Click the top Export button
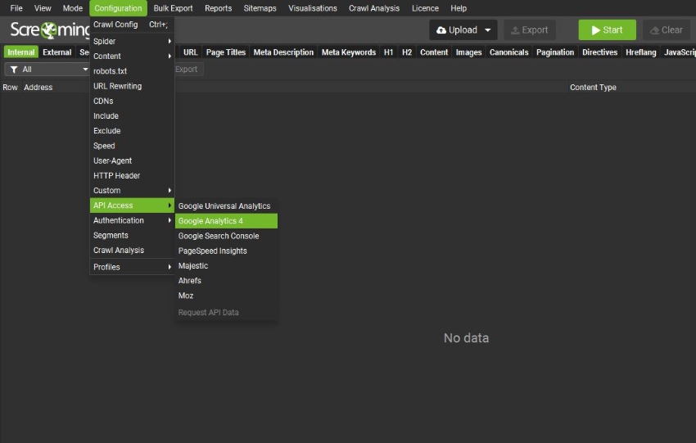696x443 pixels. [530, 30]
